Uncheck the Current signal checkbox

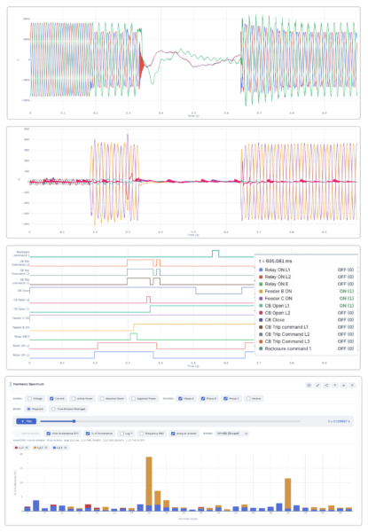pos(51,399)
